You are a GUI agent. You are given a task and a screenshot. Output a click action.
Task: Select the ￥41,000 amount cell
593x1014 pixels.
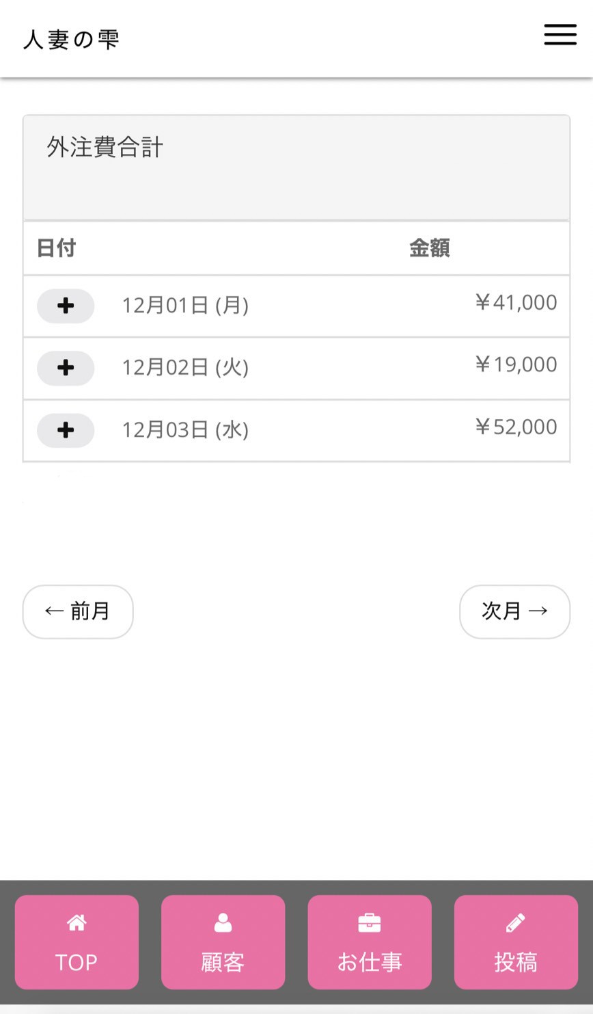pos(516,302)
